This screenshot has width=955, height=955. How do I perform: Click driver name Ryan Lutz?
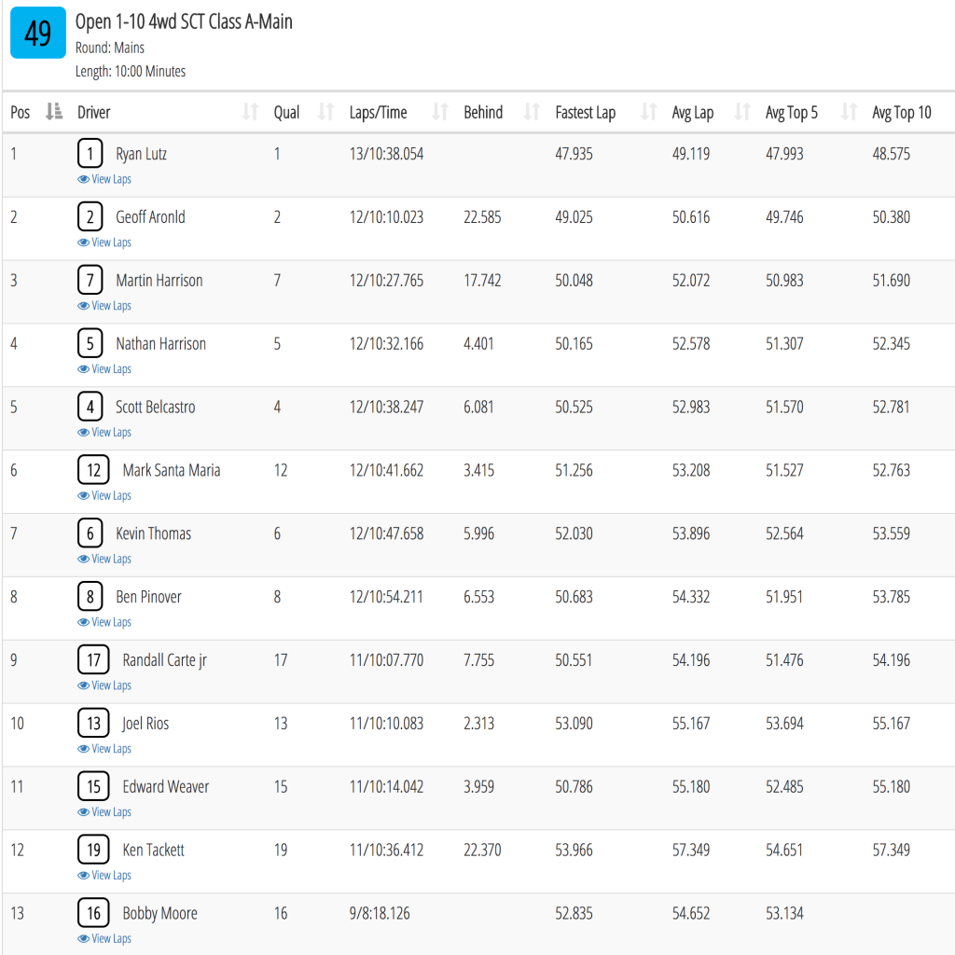[x=142, y=154]
